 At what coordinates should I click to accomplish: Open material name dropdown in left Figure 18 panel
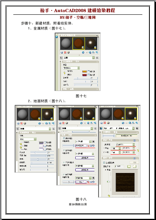[36, 129]
